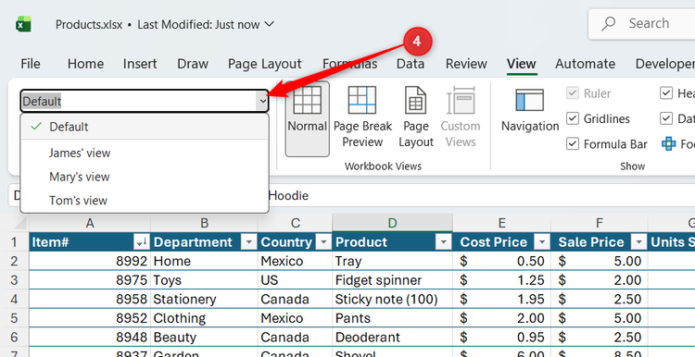Viewport: 695px width, 357px height.
Task: Choose James' view from list
Action: (145, 153)
